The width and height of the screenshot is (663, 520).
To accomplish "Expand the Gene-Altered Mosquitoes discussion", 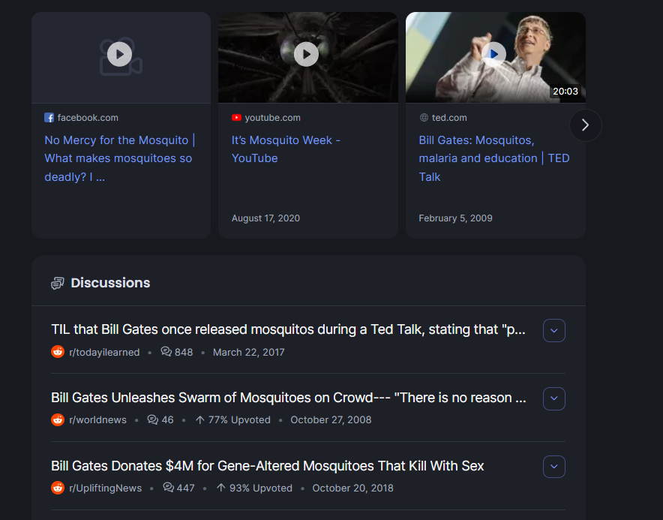I will click(554, 467).
